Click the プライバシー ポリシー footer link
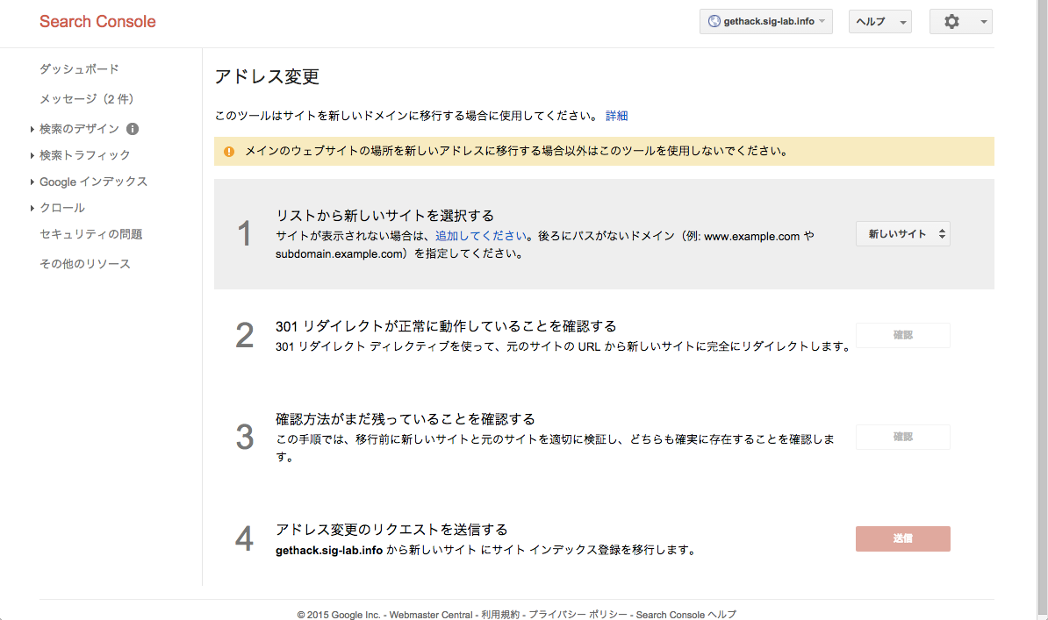1048x620 pixels. click(x=578, y=615)
